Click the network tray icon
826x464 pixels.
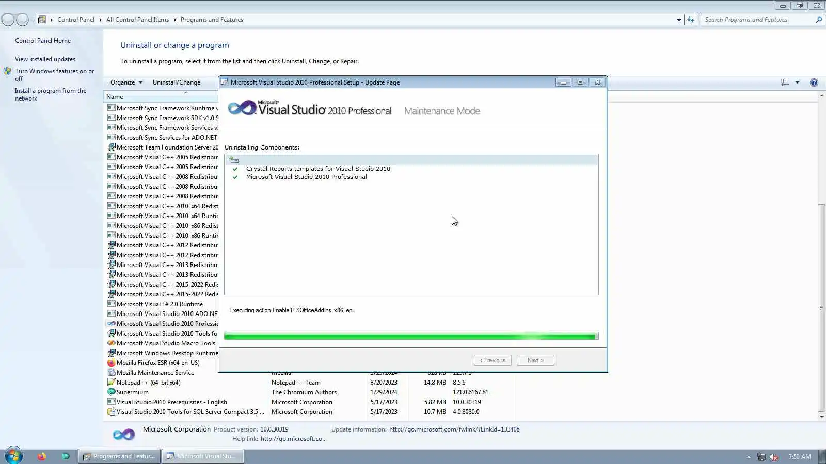pyautogui.click(x=761, y=457)
